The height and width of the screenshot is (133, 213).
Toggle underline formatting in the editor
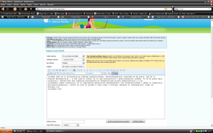pyautogui.click(x=87, y=70)
